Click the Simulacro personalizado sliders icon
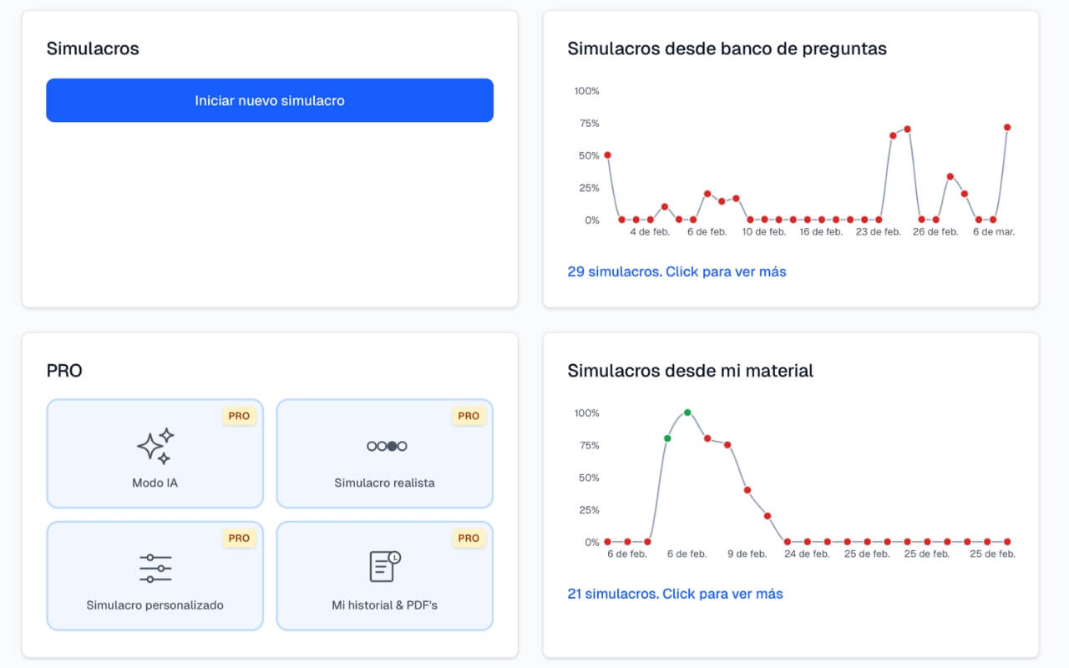Screen dimensions: 1069x668 (155, 566)
